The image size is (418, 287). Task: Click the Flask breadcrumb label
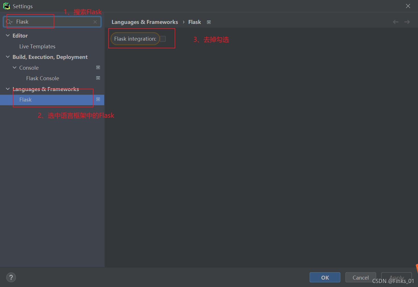[195, 22]
